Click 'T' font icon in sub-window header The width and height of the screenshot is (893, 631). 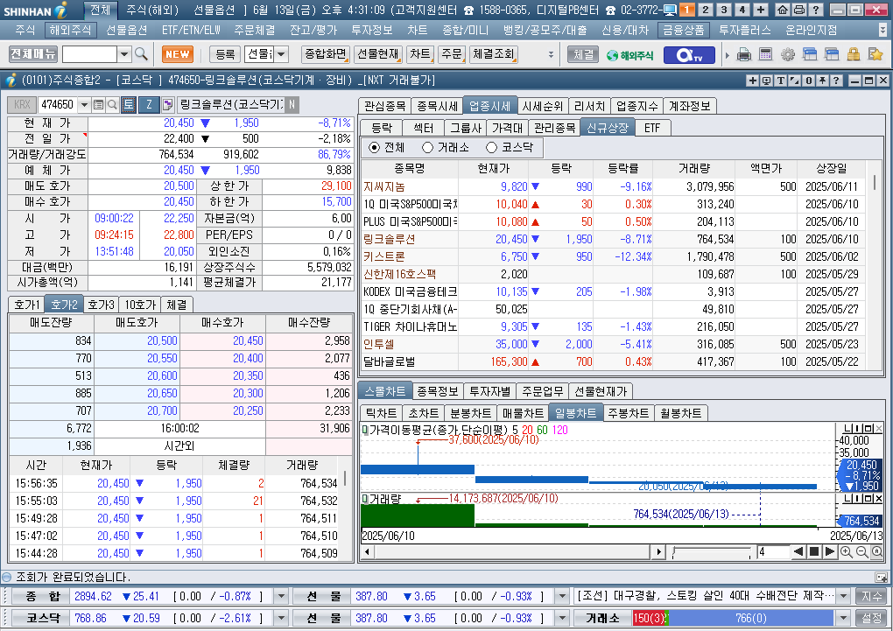pyautogui.click(x=781, y=81)
